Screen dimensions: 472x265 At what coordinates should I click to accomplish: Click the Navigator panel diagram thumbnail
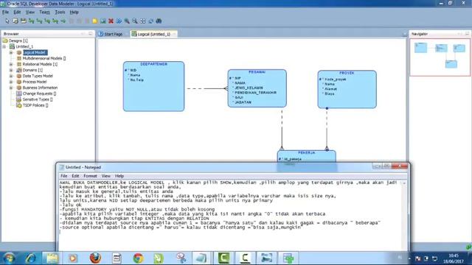coord(440,57)
